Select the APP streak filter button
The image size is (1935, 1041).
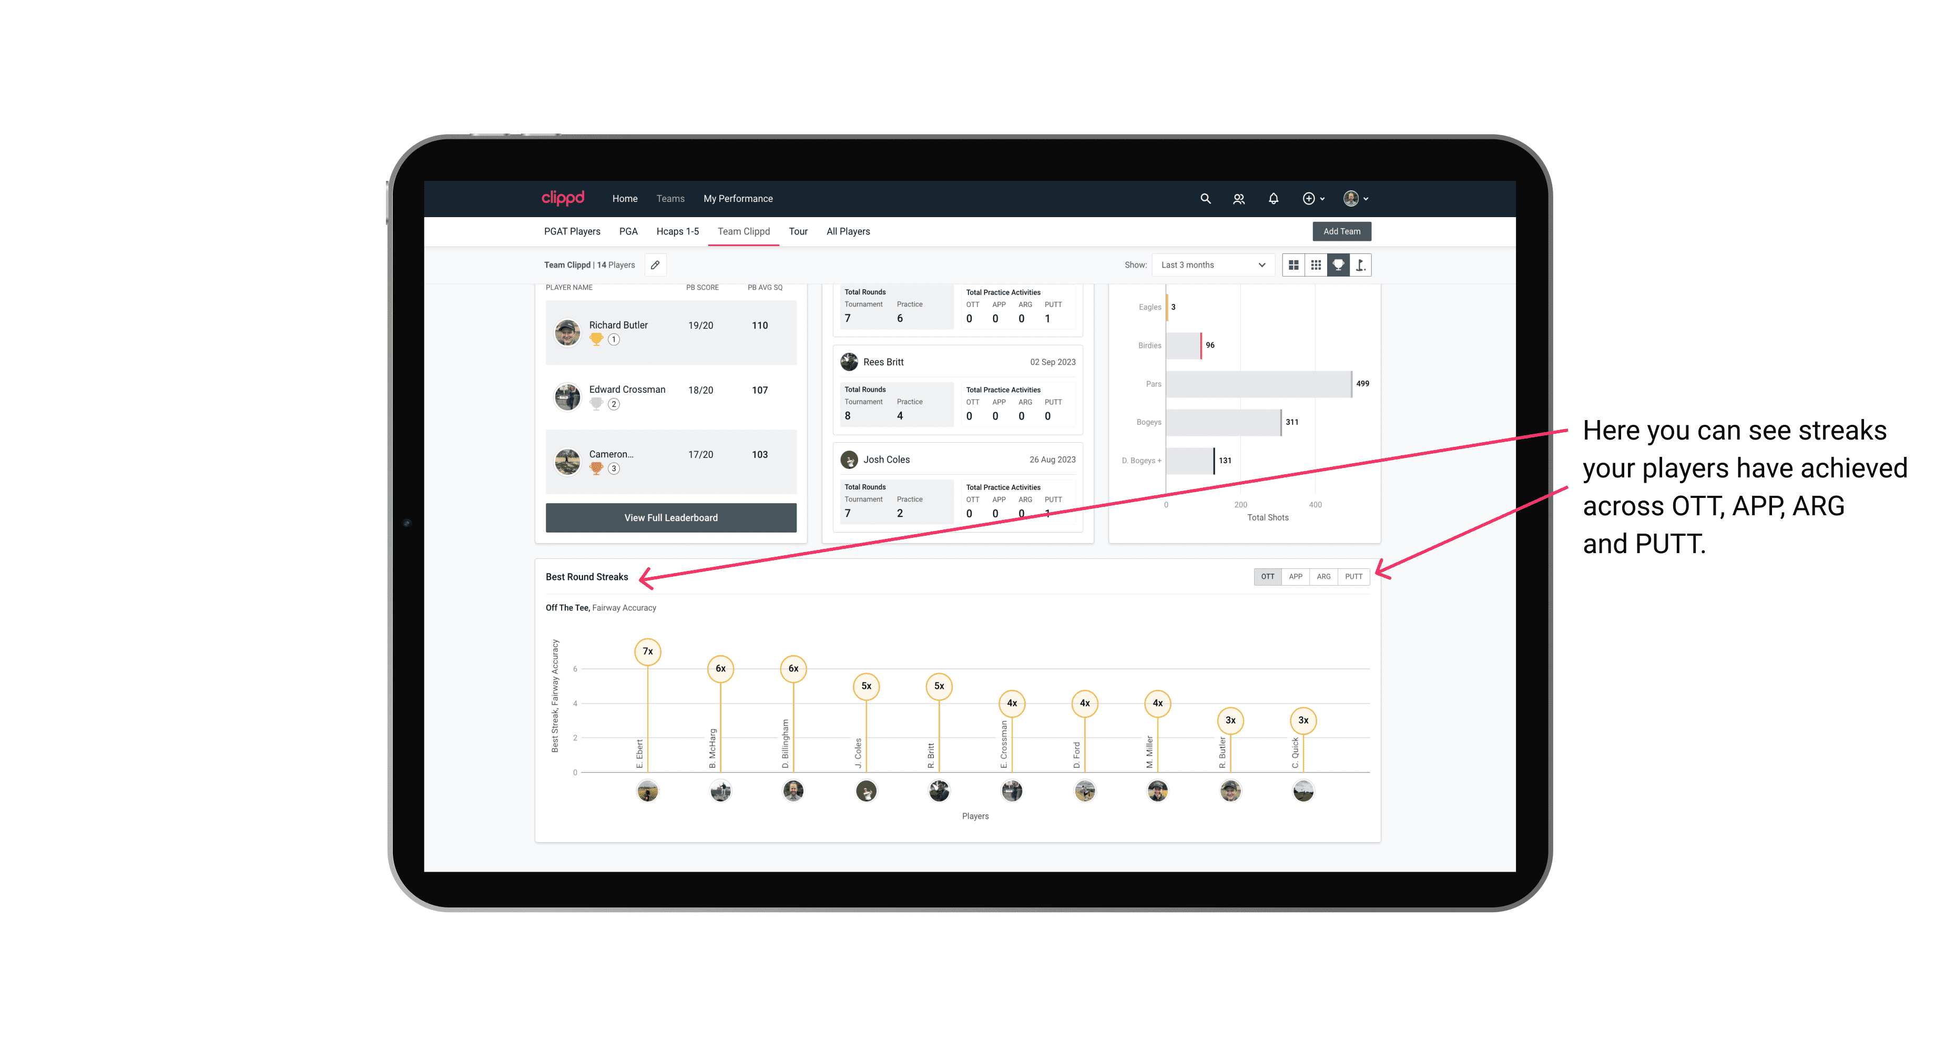pos(1294,576)
